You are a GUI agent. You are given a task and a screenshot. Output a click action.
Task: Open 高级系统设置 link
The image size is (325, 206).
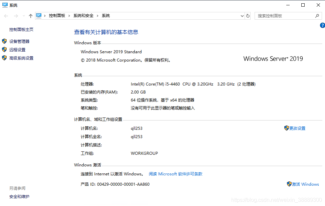tap(21, 58)
